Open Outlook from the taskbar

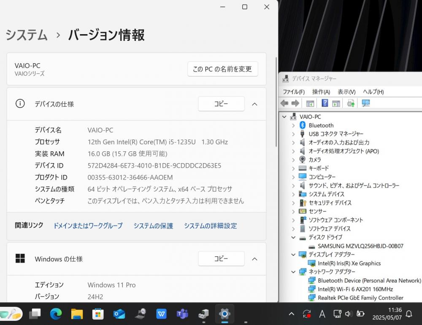[119, 314]
